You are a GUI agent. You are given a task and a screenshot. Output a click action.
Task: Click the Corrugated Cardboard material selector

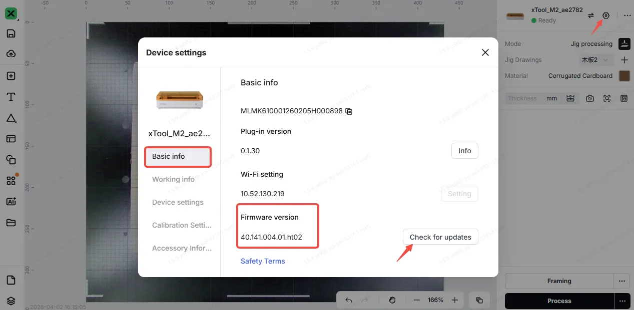580,76
